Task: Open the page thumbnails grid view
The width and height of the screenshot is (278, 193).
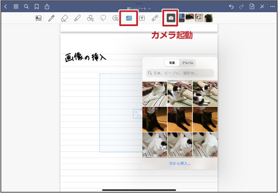Action: click(16, 6)
